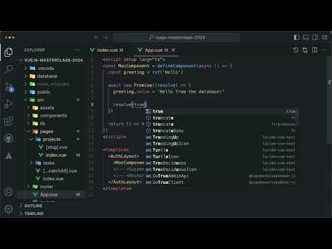
Task: Choose 'truncateSync' suggestion
Action: [x=222, y=131]
